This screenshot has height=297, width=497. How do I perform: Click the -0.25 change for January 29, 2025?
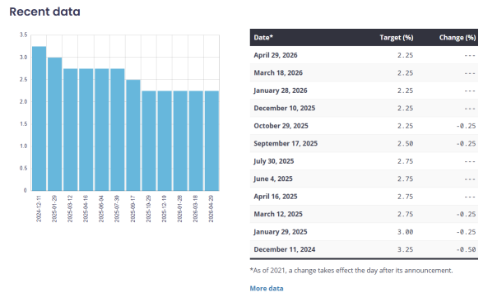point(466,232)
